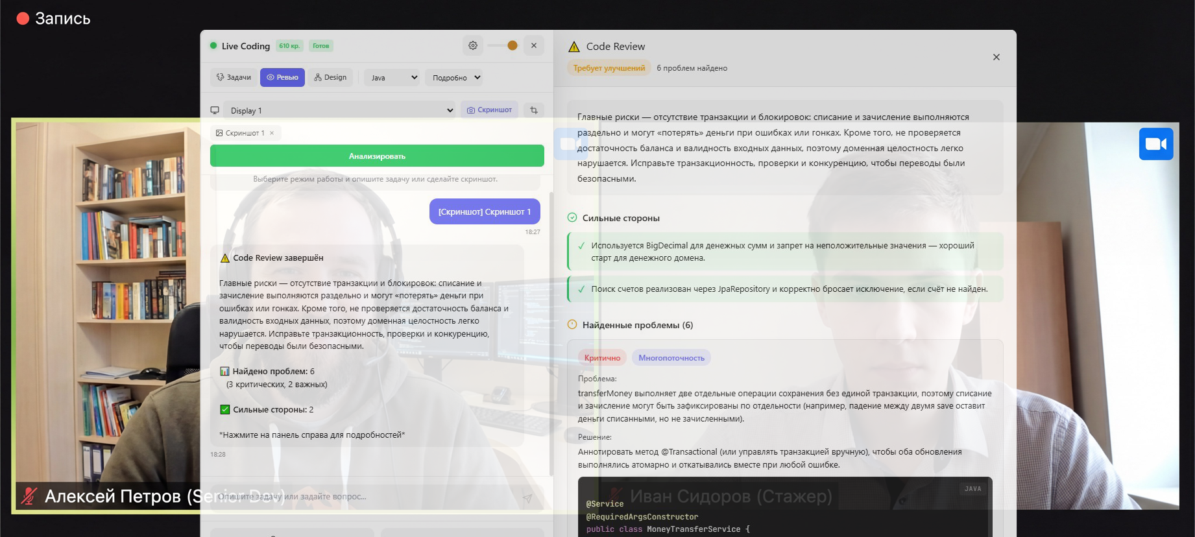Remove the Скриншот 1 attachment chip
The width and height of the screenshot is (1195, 537).
[x=272, y=133]
